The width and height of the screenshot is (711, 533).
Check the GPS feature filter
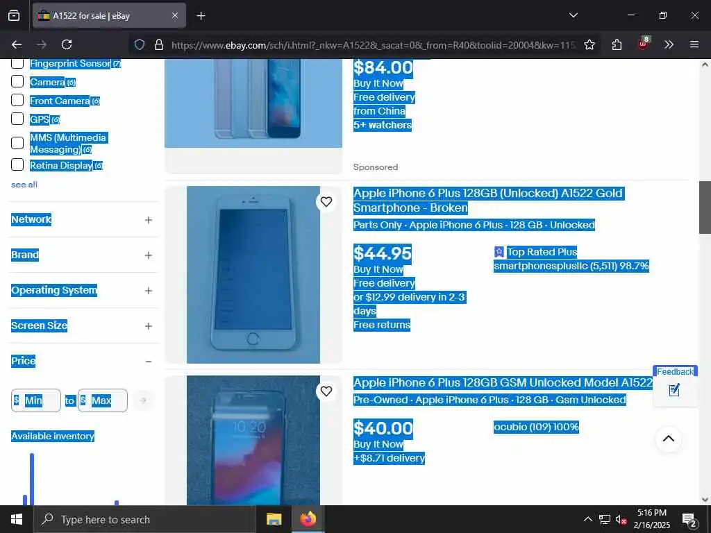[17, 119]
